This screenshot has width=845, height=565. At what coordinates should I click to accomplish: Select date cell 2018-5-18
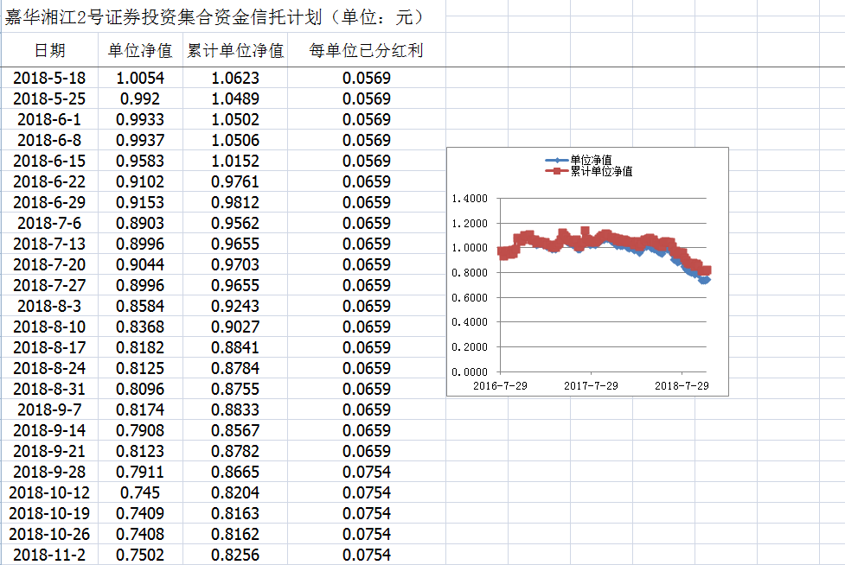tap(49, 78)
